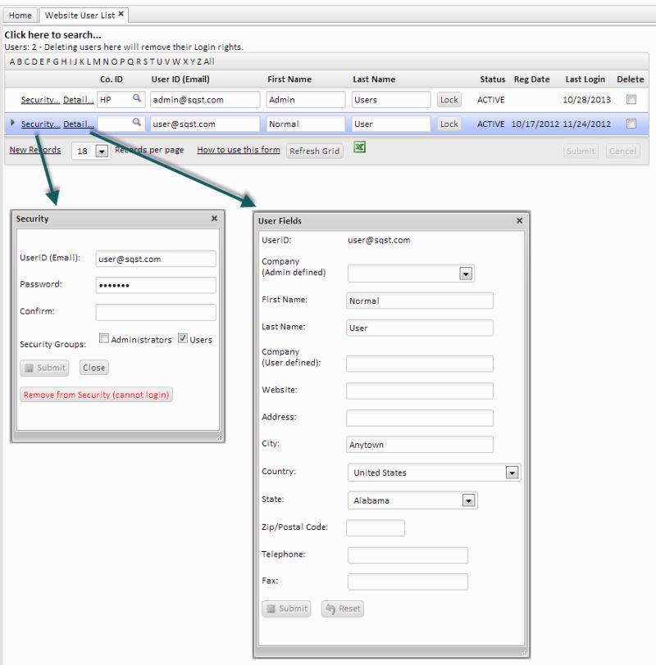
Task: Click the Submit icon in the Security dialog
Action: point(43,368)
